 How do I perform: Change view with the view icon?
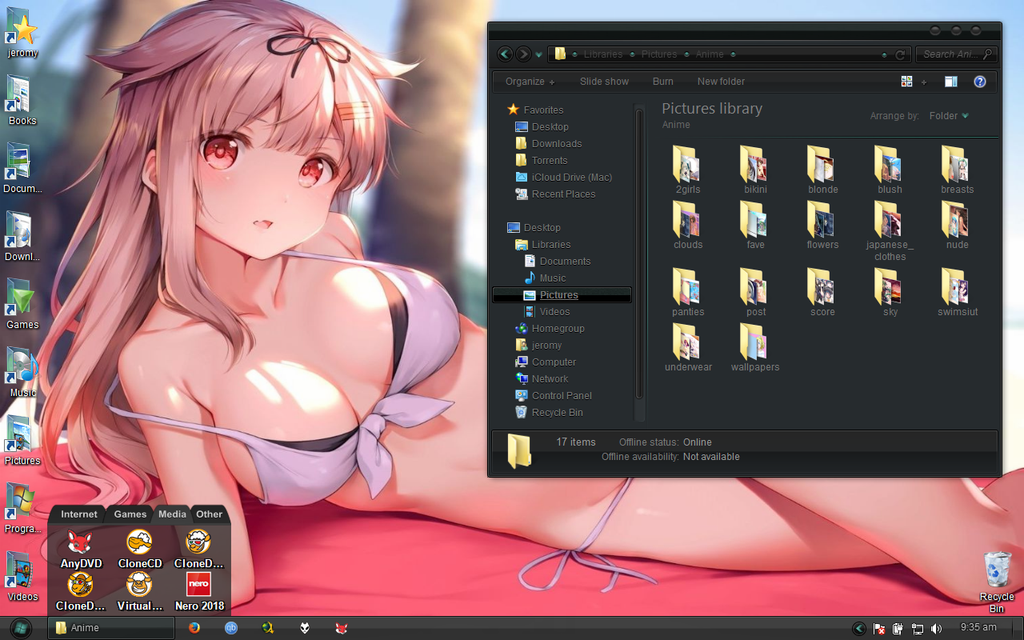906,82
